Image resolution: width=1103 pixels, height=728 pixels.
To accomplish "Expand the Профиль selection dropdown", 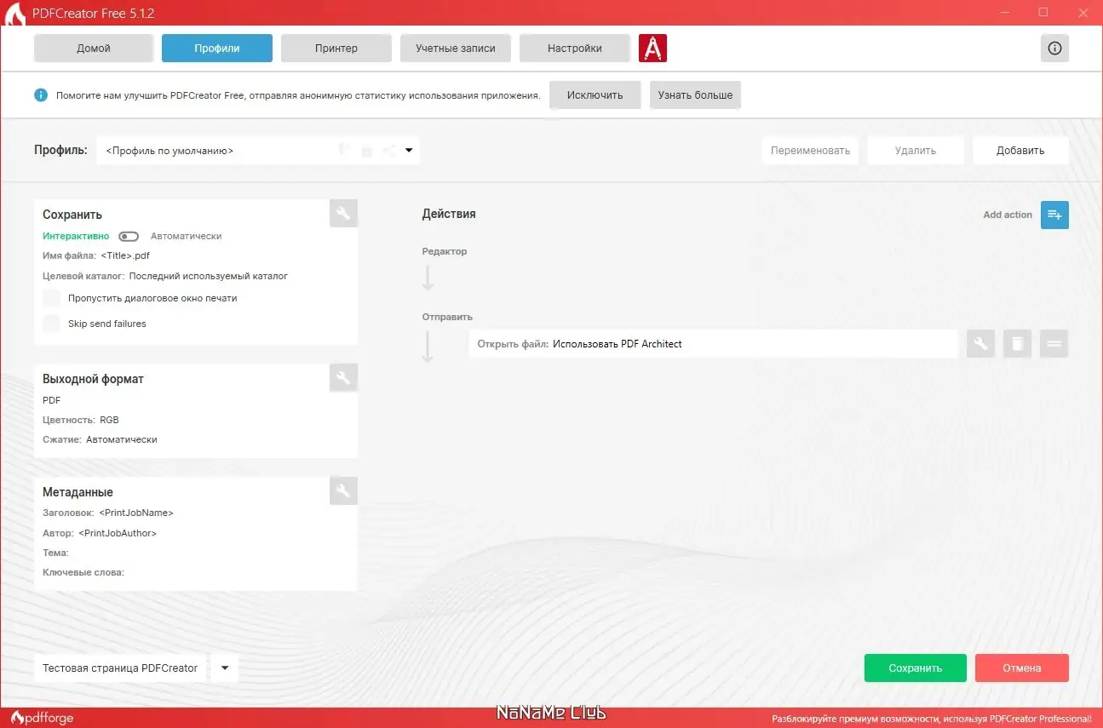I will coord(409,151).
